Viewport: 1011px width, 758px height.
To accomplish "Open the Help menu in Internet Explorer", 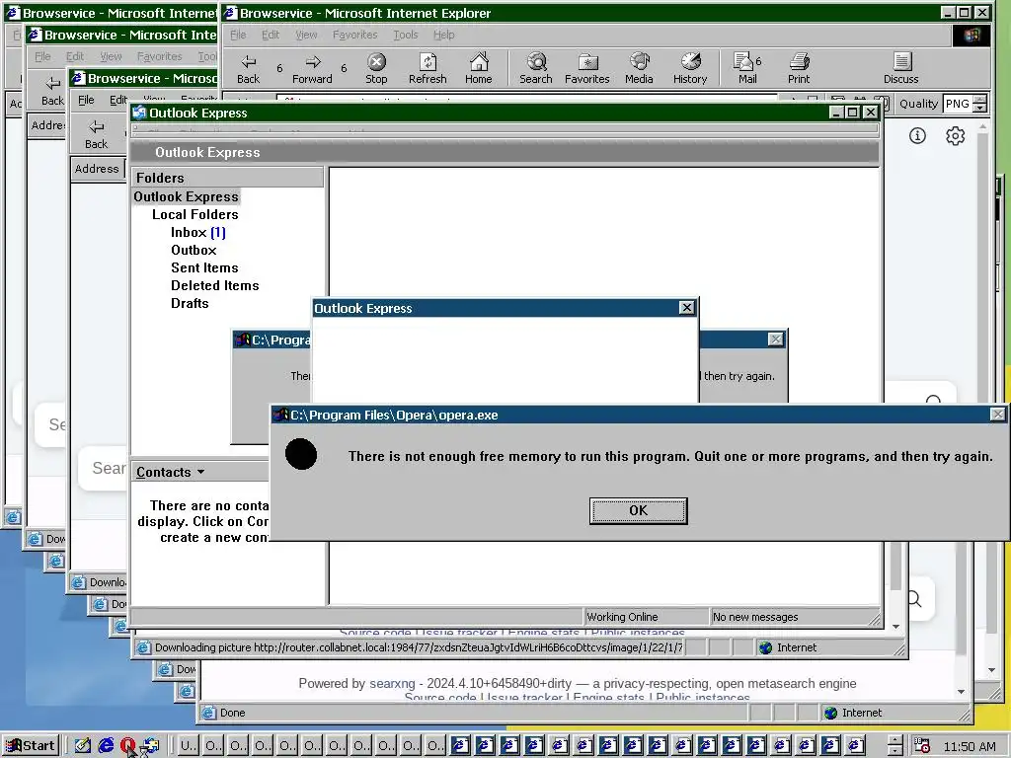I will click(443, 35).
